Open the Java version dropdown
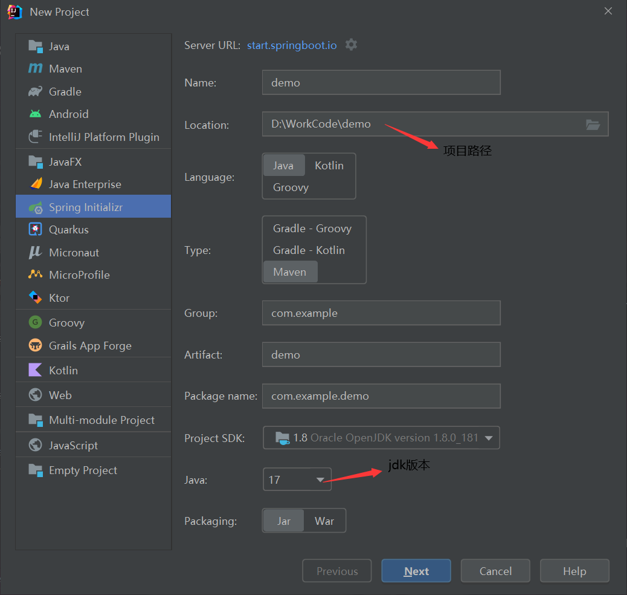 pyautogui.click(x=297, y=480)
